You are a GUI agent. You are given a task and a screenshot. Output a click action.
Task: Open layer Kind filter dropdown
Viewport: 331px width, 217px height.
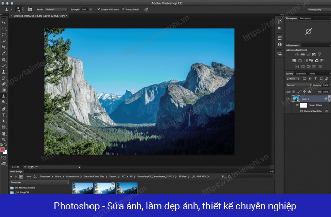tap(293, 79)
